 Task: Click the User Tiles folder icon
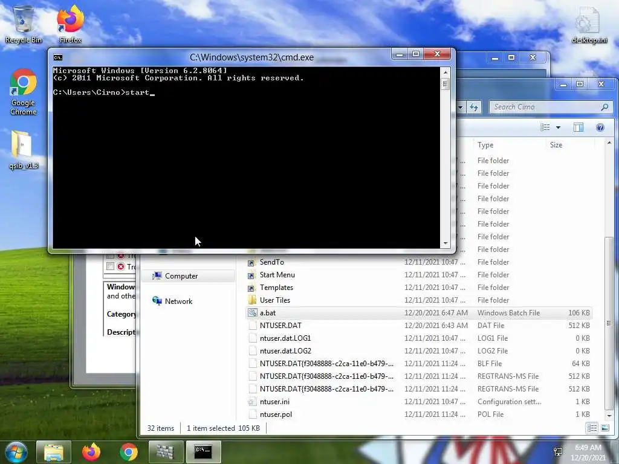point(252,300)
